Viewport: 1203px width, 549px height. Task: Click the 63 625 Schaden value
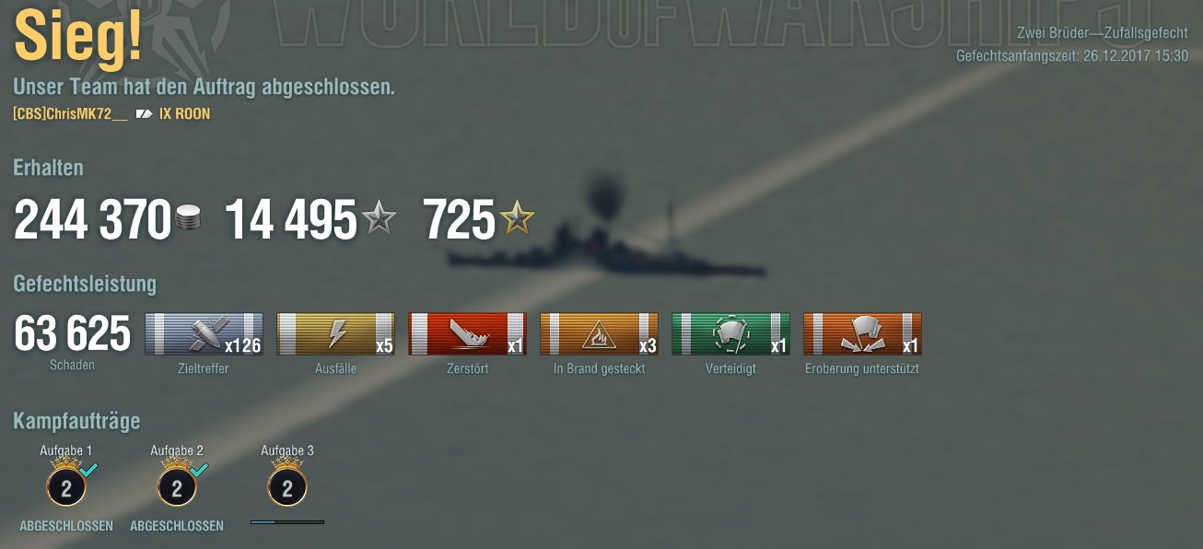point(72,334)
